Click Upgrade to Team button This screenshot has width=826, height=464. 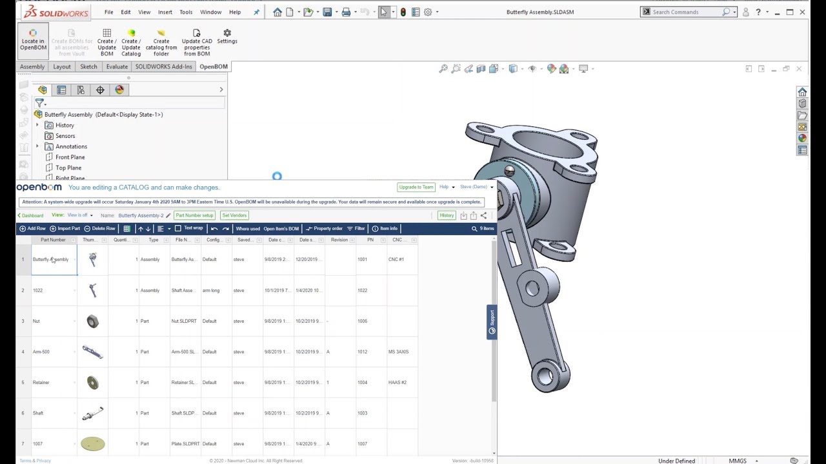click(x=416, y=187)
